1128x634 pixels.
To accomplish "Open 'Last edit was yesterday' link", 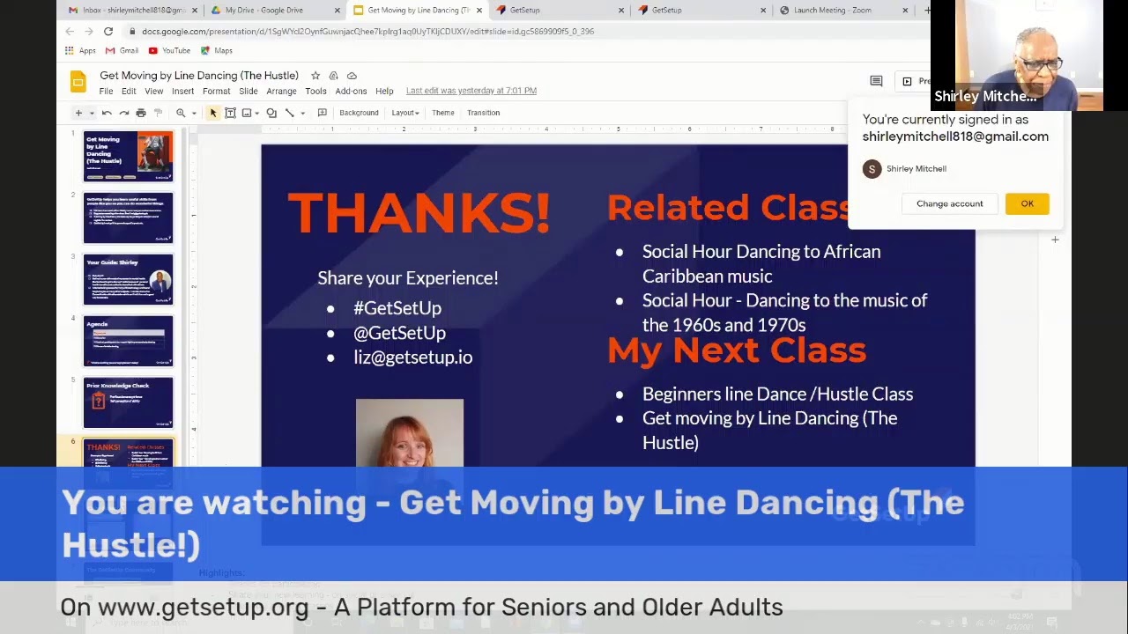I will 471,91.
